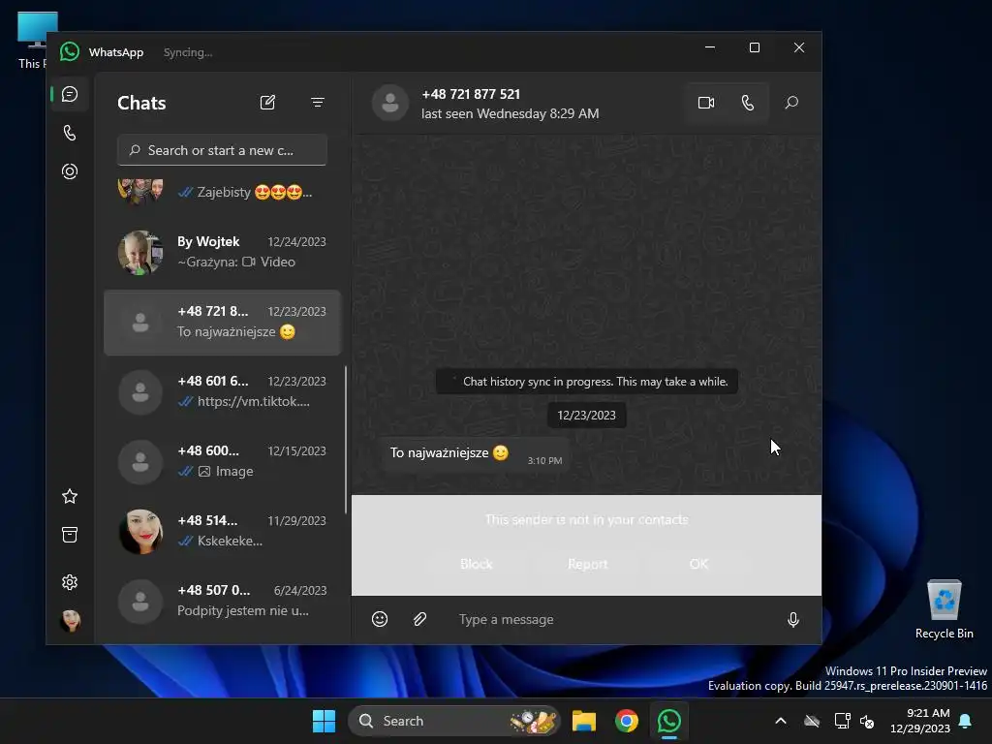992x744 pixels.
Task: Click the chat list scrollbar
Action: [346, 441]
